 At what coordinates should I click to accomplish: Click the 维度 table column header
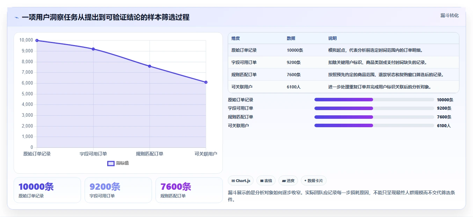235,38
